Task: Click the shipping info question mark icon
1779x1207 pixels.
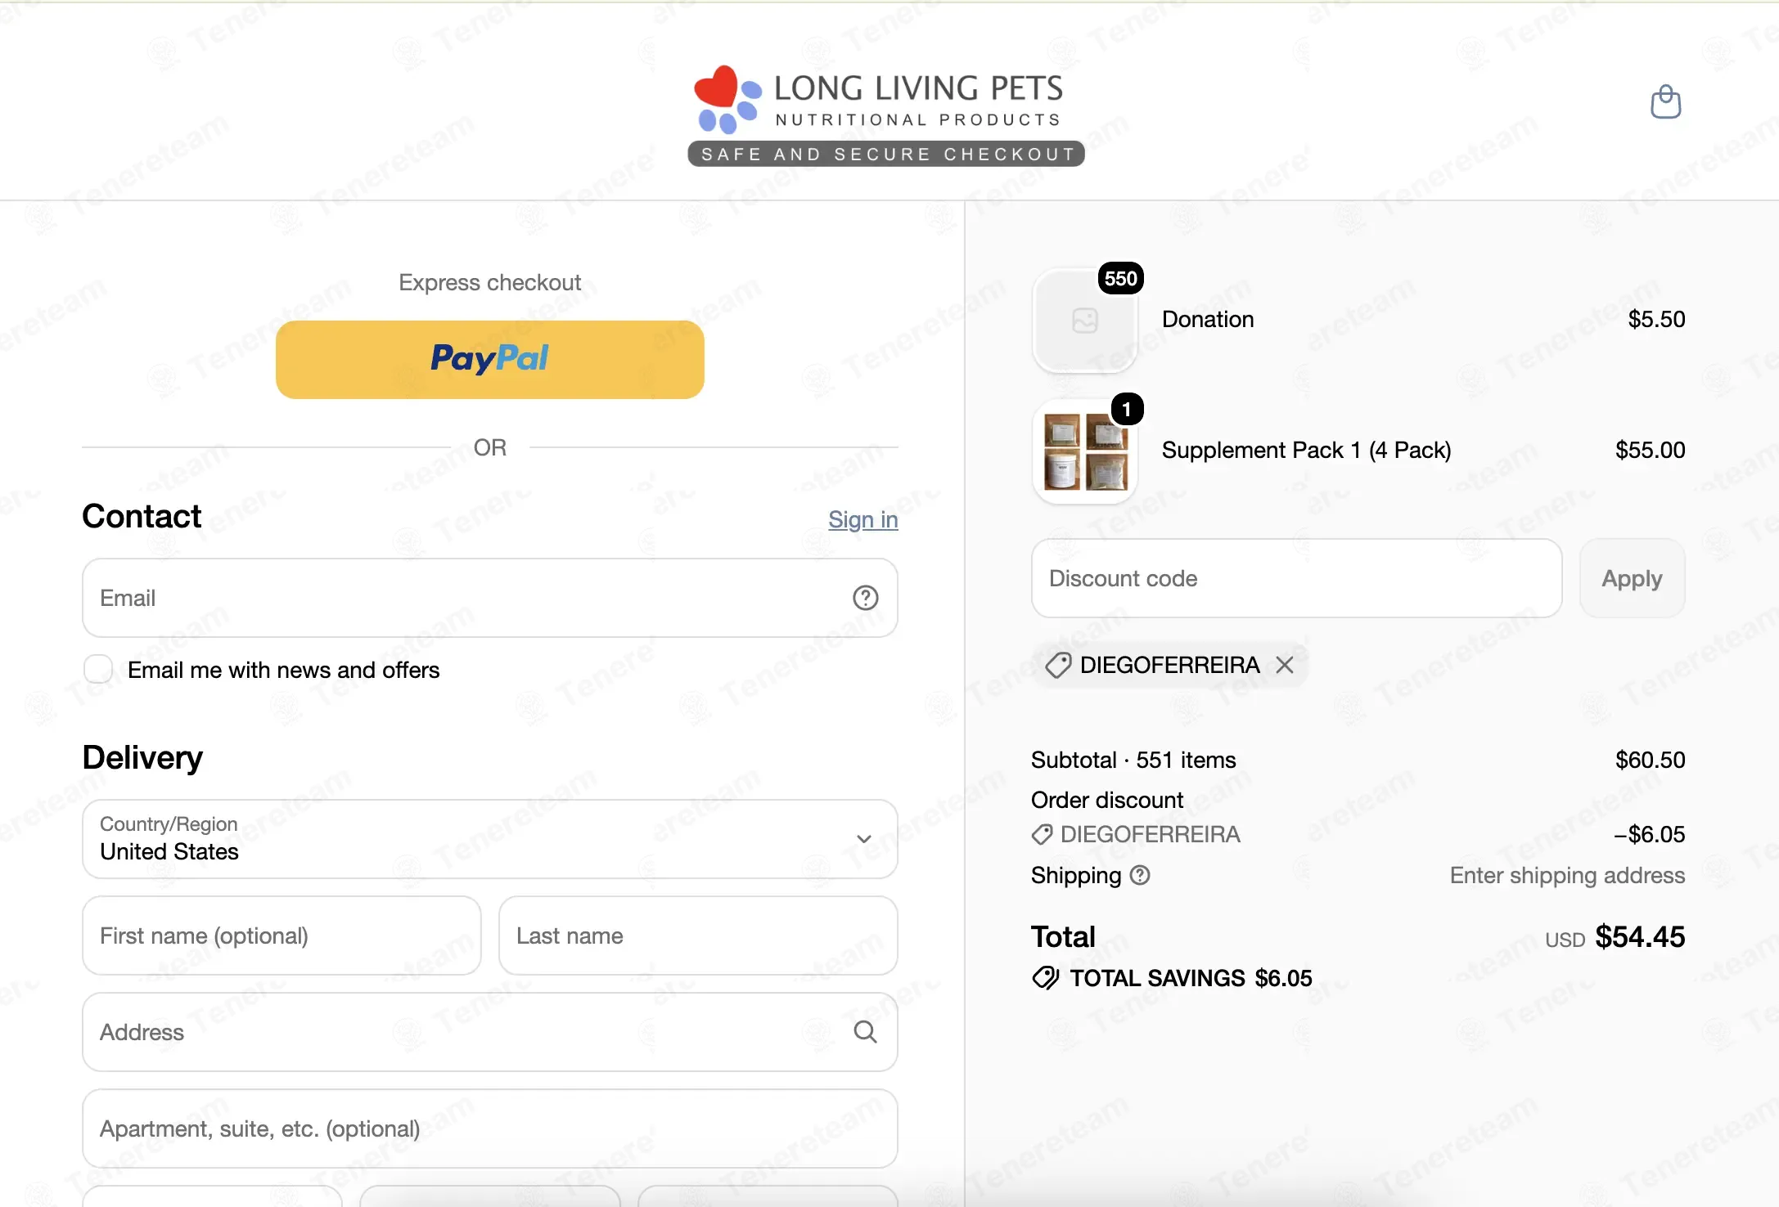Action: [1140, 875]
